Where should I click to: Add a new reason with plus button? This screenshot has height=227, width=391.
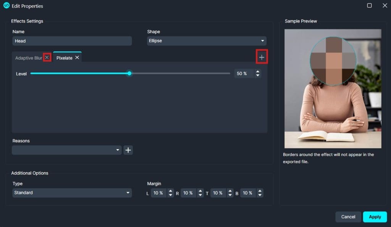click(128, 150)
